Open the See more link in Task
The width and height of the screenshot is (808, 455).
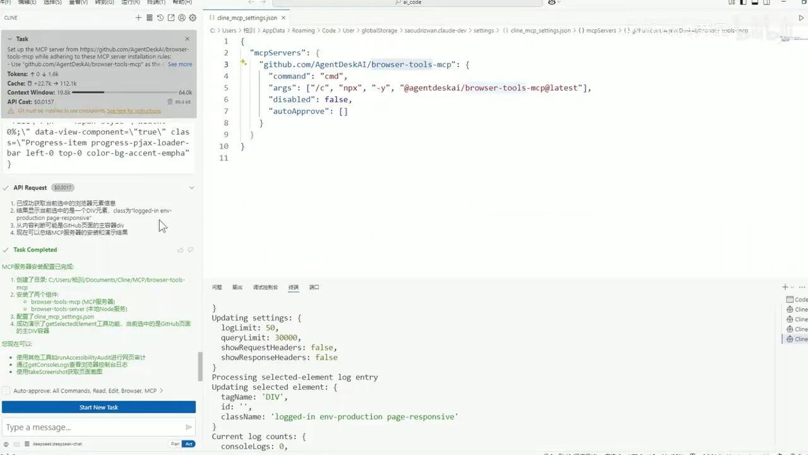pos(179,64)
